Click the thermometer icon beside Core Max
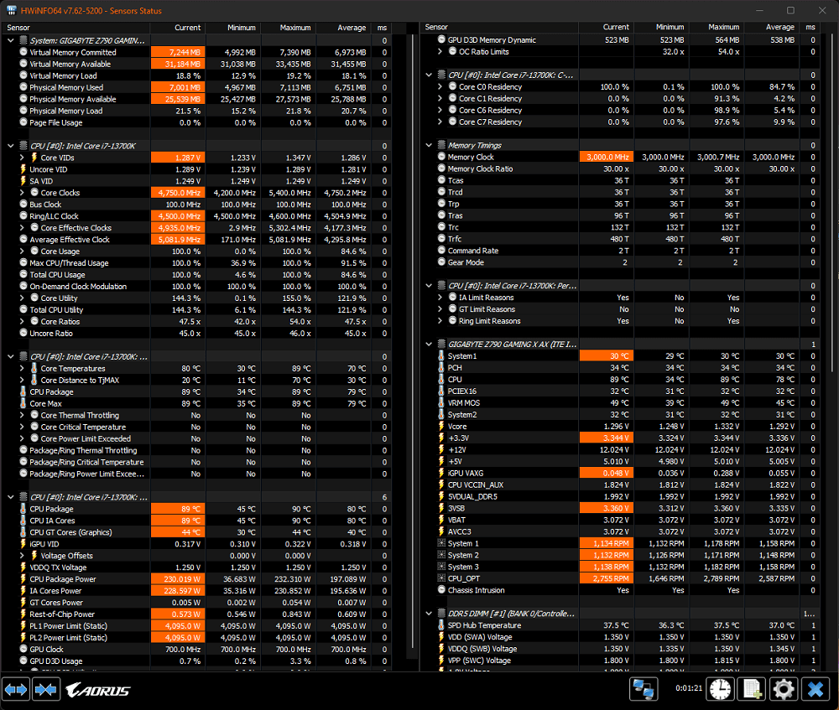 pyautogui.click(x=23, y=404)
